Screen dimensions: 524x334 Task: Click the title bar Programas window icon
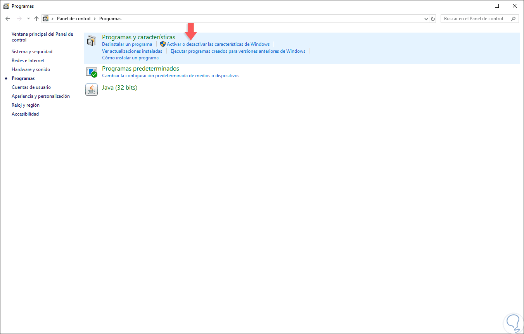click(x=7, y=6)
